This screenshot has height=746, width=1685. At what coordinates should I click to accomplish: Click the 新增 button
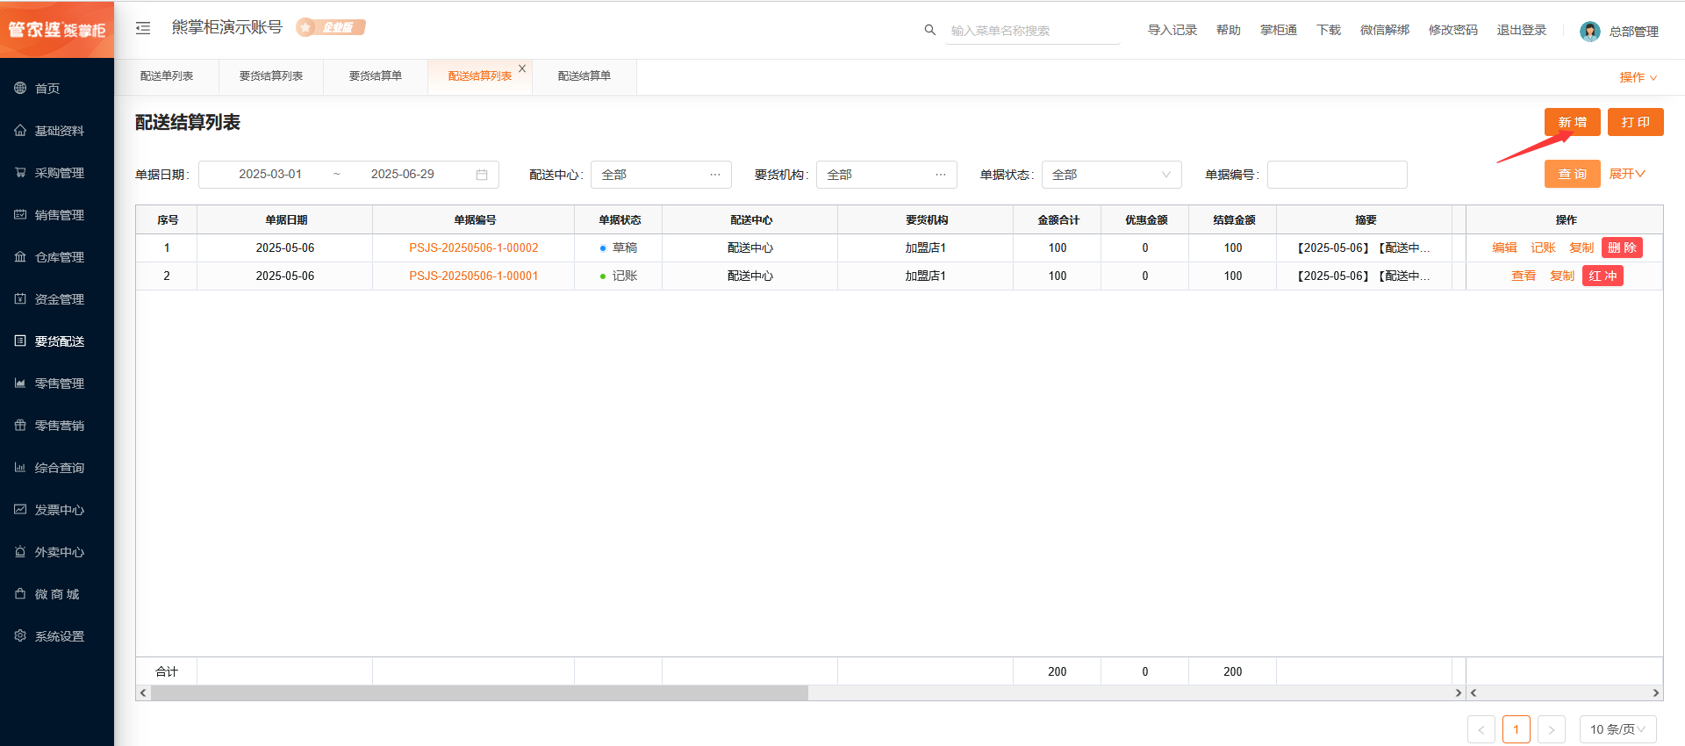1572,122
